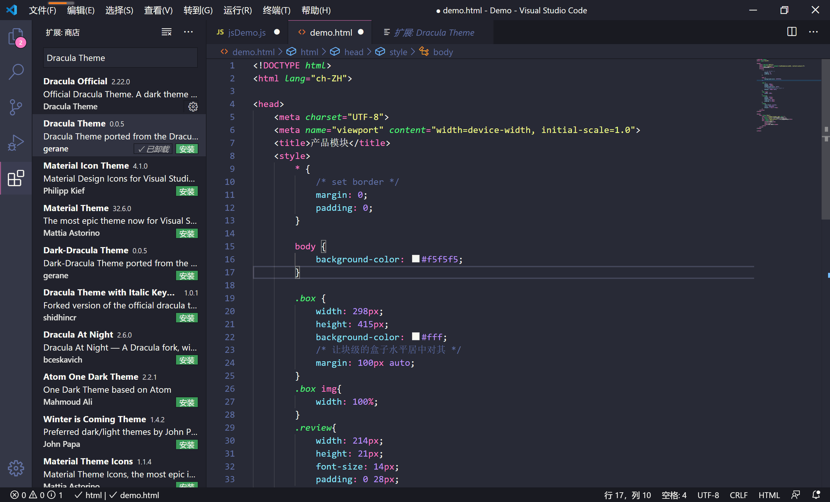
Task: Open the Search view icon
Action: 16,72
